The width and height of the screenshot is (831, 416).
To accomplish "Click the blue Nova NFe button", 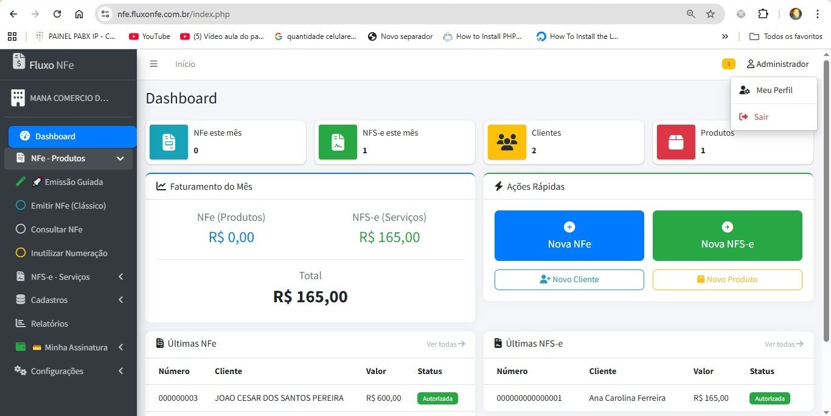I will 569,235.
